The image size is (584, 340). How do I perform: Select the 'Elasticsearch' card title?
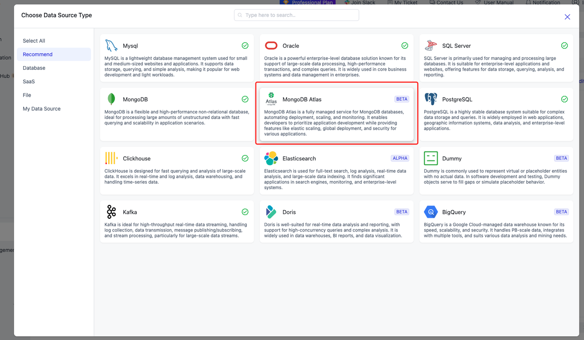(299, 159)
